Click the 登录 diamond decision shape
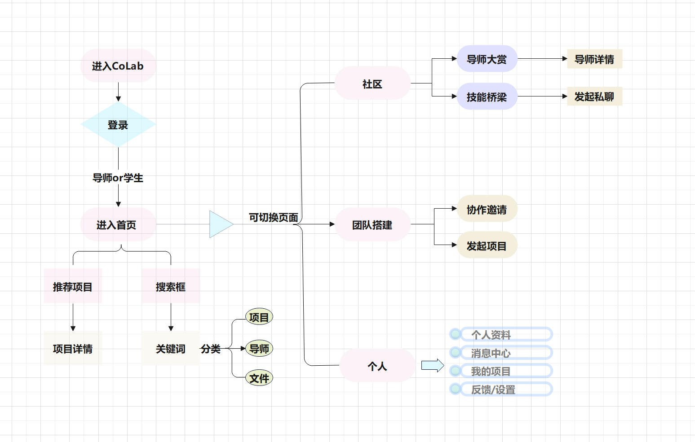Screen dimensions: 695x442 (x=118, y=124)
